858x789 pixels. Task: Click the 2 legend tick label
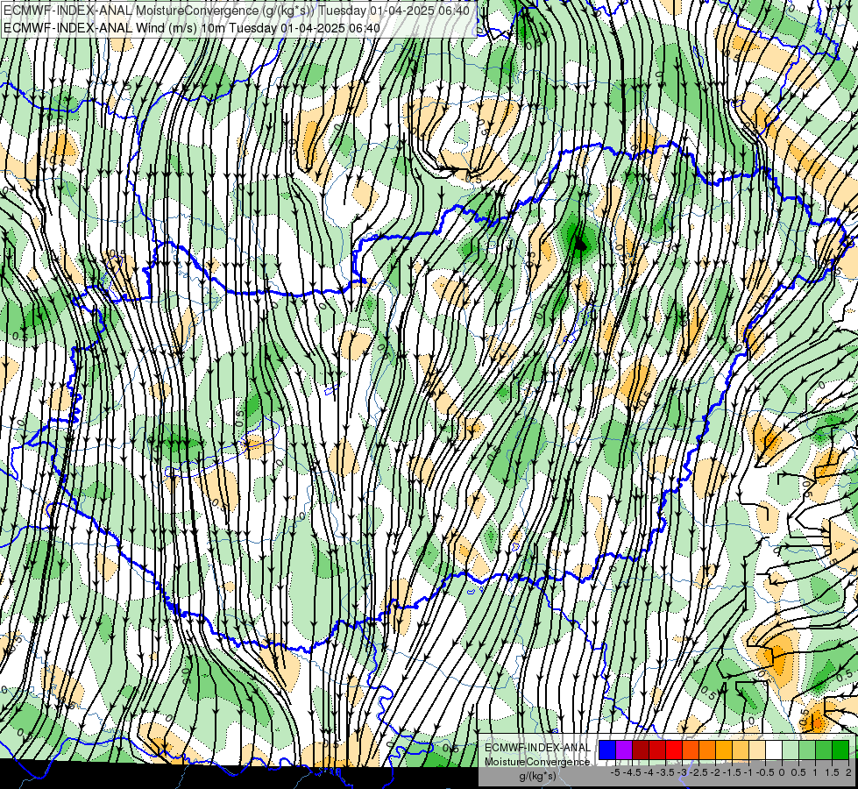coord(848,772)
